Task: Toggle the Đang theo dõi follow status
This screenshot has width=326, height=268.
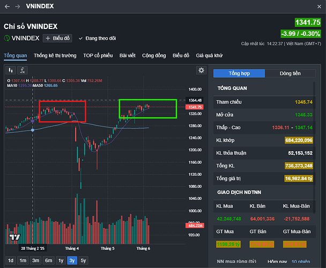Action: pyautogui.click(x=97, y=39)
